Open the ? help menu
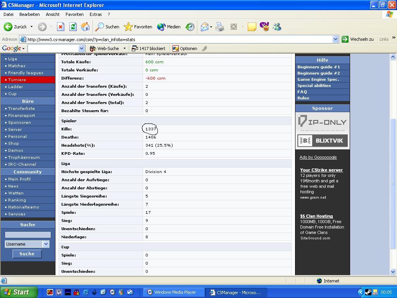 click(x=109, y=14)
